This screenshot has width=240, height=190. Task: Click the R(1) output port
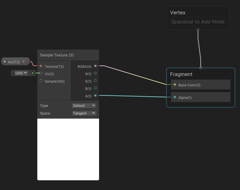(x=95, y=73)
